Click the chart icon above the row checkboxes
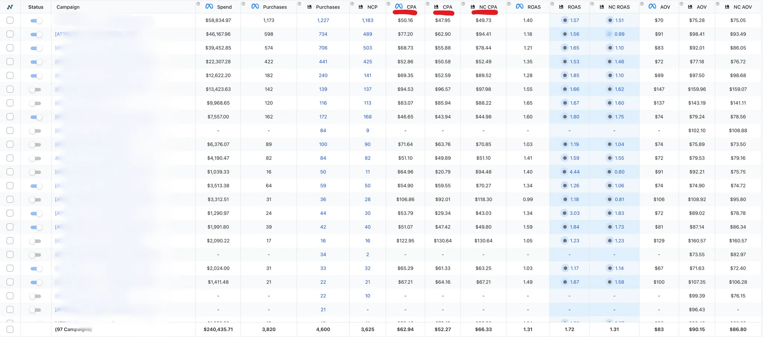The height and width of the screenshot is (337, 763). click(x=10, y=7)
